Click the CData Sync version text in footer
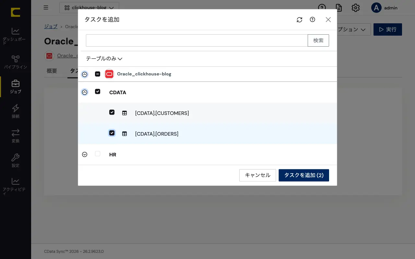 tap(74, 252)
